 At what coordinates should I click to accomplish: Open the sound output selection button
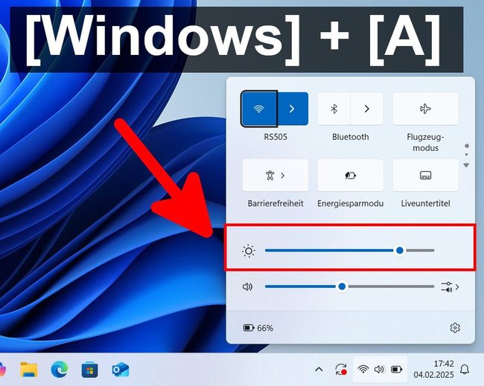point(450,287)
